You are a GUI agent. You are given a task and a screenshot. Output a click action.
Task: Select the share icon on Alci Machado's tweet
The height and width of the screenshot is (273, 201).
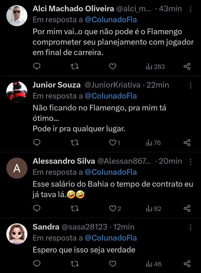pos(187,66)
